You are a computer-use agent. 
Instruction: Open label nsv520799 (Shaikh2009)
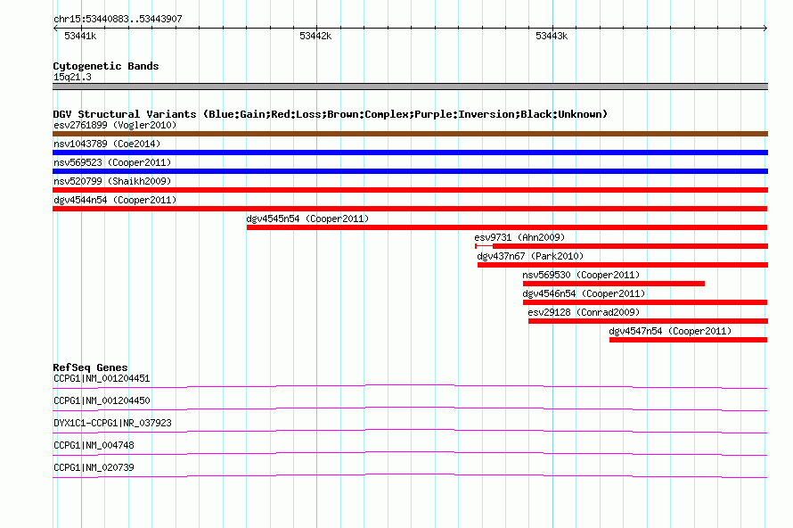(x=112, y=181)
